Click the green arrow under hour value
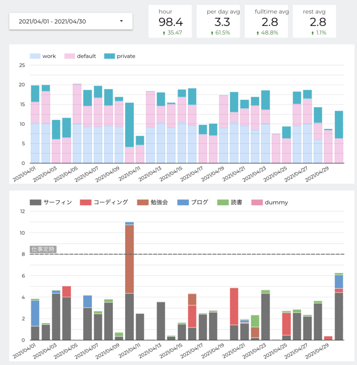The width and height of the screenshot is (357, 365). pos(164,33)
